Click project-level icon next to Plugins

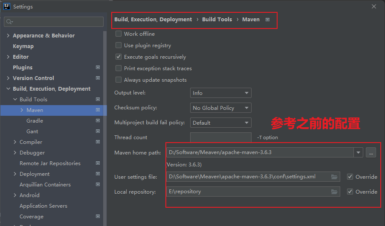pos(98,67)
